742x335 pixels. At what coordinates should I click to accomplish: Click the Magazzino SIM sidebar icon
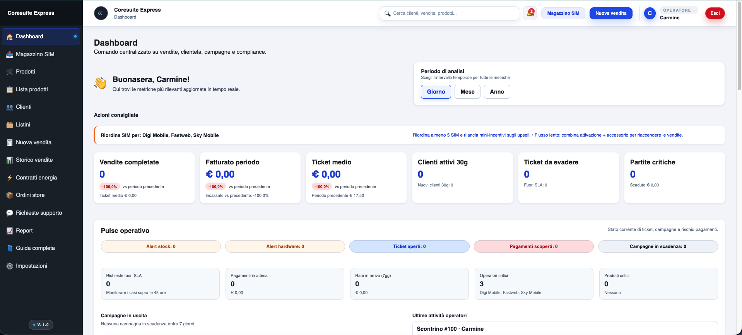[x=10, y=55]
